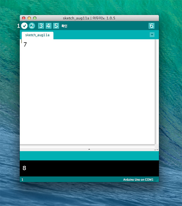This screenshot has width=182, height=206.
Task: Click the '확인' toolbar label text
Action: 64,26
